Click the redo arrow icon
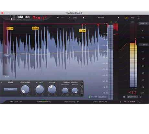Image resolution: width=149 pixels, height=134 pixels. [x=62, y=18]
